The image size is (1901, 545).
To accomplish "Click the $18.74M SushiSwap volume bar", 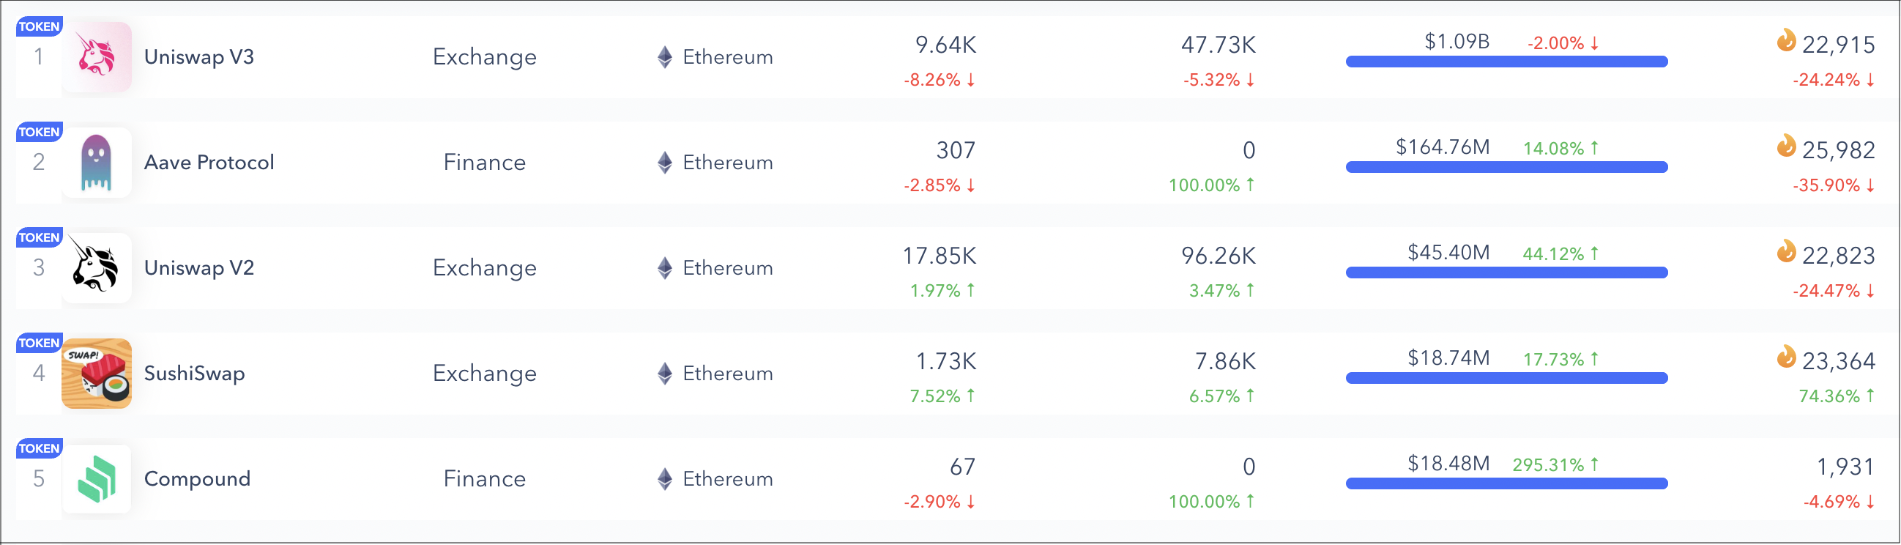I will click(x=1506, y=378).
